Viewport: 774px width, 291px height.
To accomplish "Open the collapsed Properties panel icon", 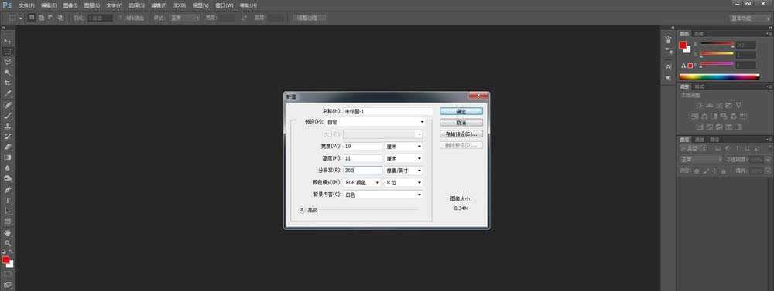I will coord(669,51).
